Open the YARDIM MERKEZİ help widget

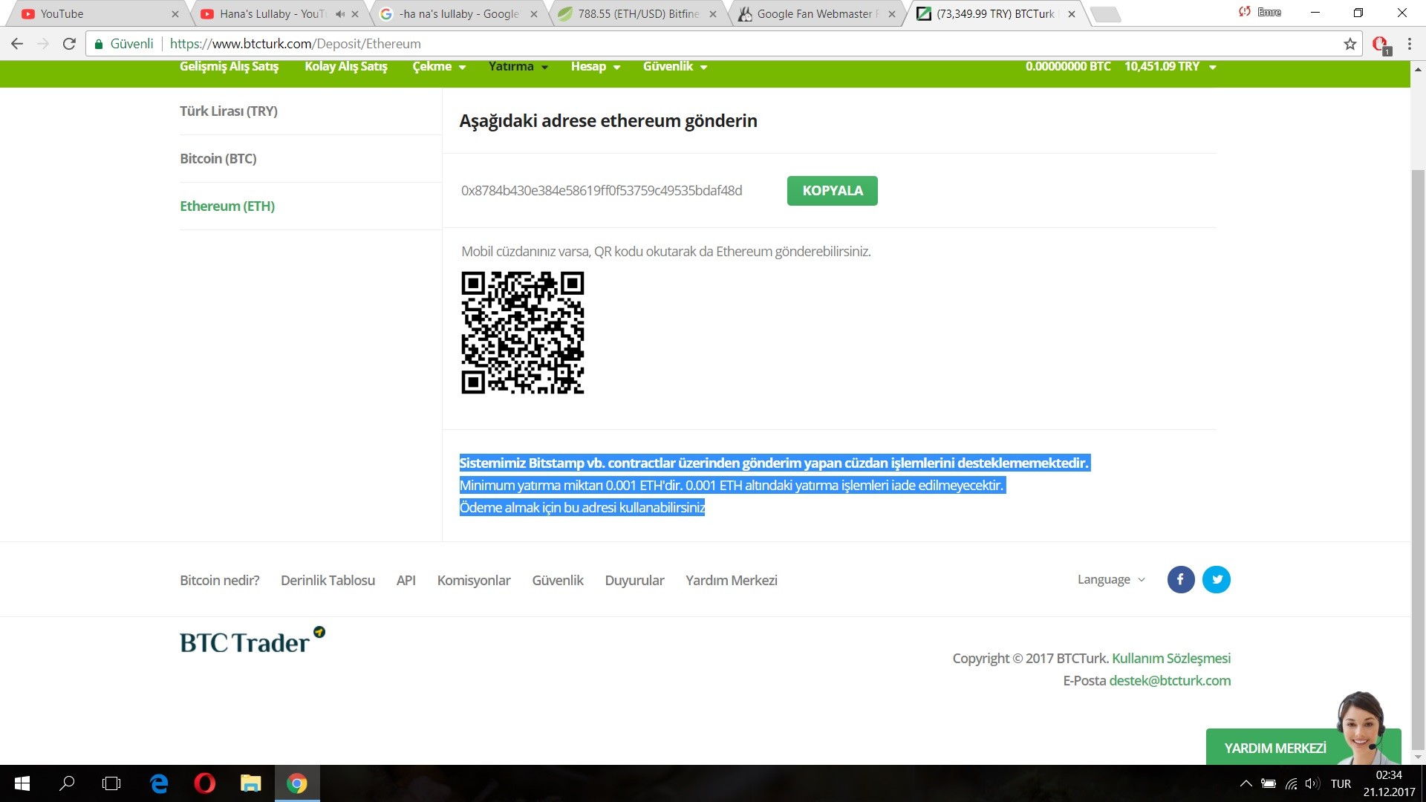point(1303,746)
